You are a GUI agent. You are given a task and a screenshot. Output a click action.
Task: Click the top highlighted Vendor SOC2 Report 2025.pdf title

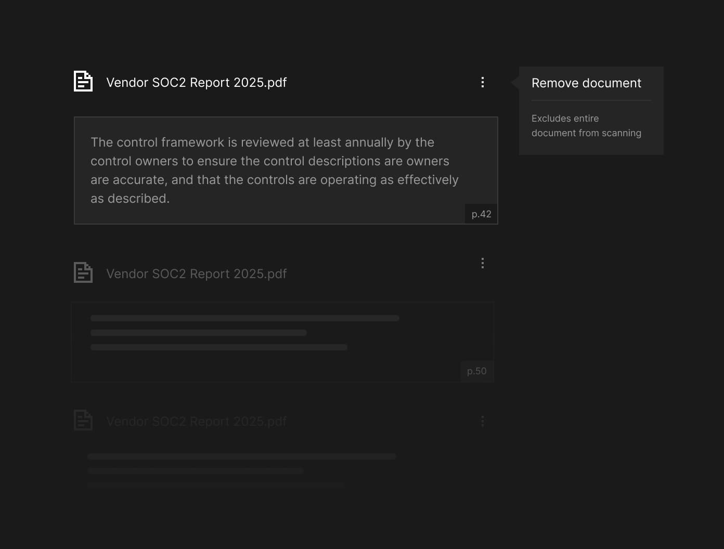click(196, 83)
